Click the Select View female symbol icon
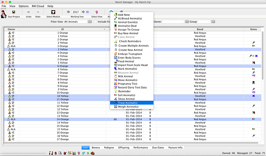Image resolution: width=266 pixels, height=156 pixels. click(97, 12)
